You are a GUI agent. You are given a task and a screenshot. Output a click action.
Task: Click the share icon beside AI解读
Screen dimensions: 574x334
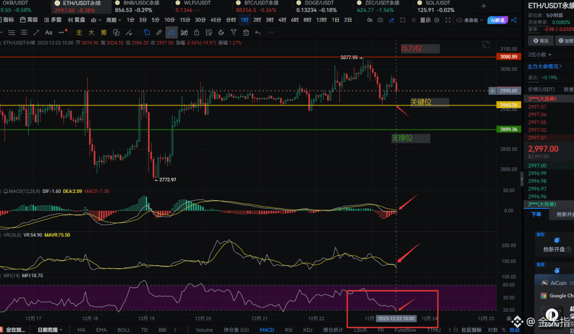click(x=514, y=20)
